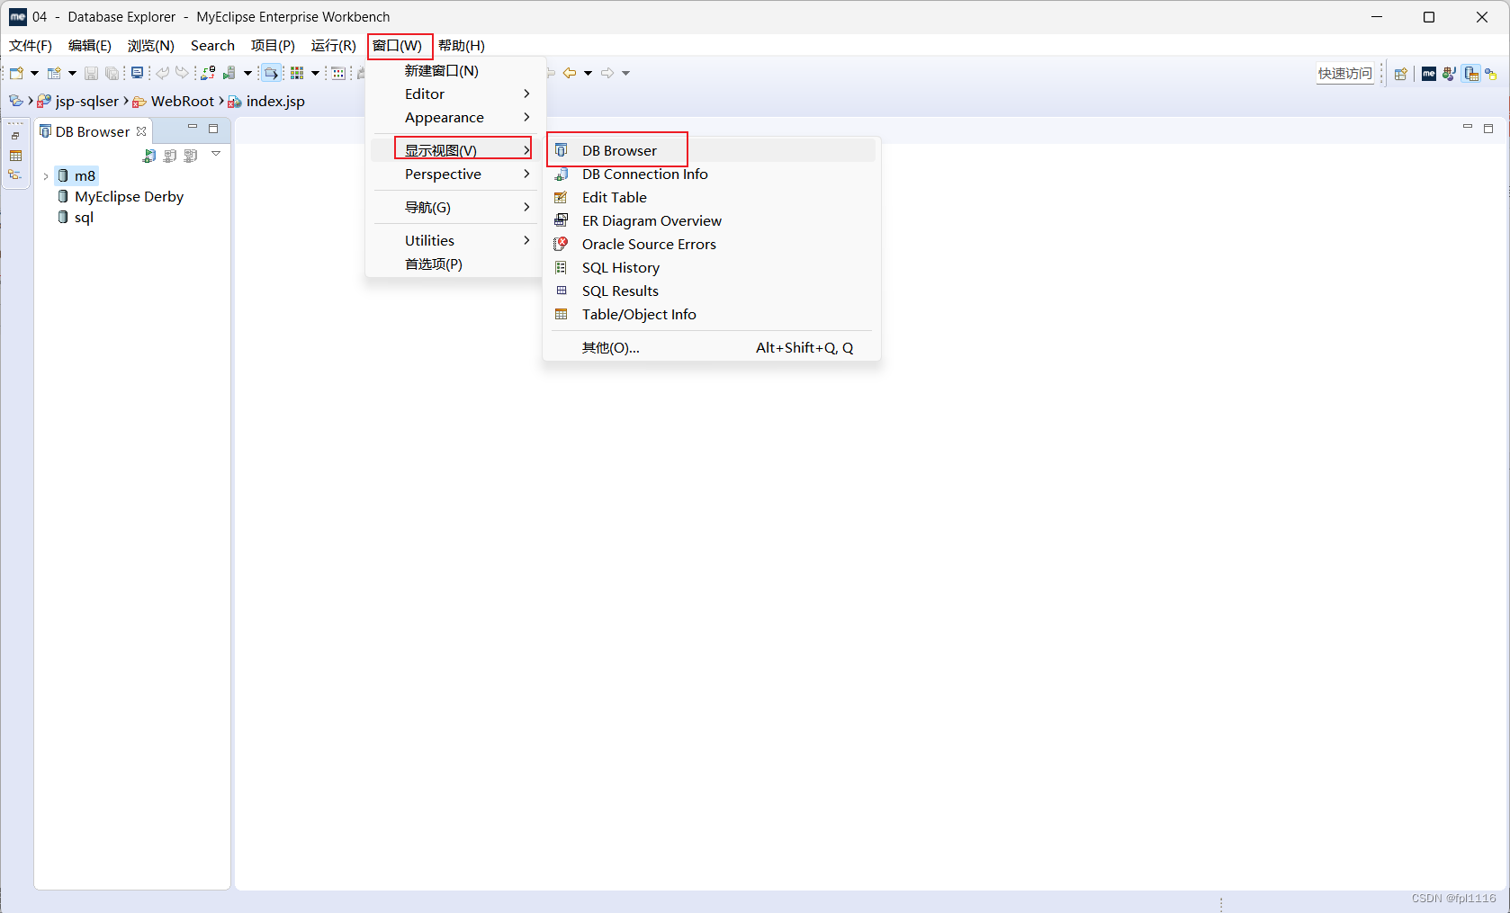The height and width of the screenshot is (913, 1510).
Task: Click the Save All toolbar icon
Action: [112, 73]
